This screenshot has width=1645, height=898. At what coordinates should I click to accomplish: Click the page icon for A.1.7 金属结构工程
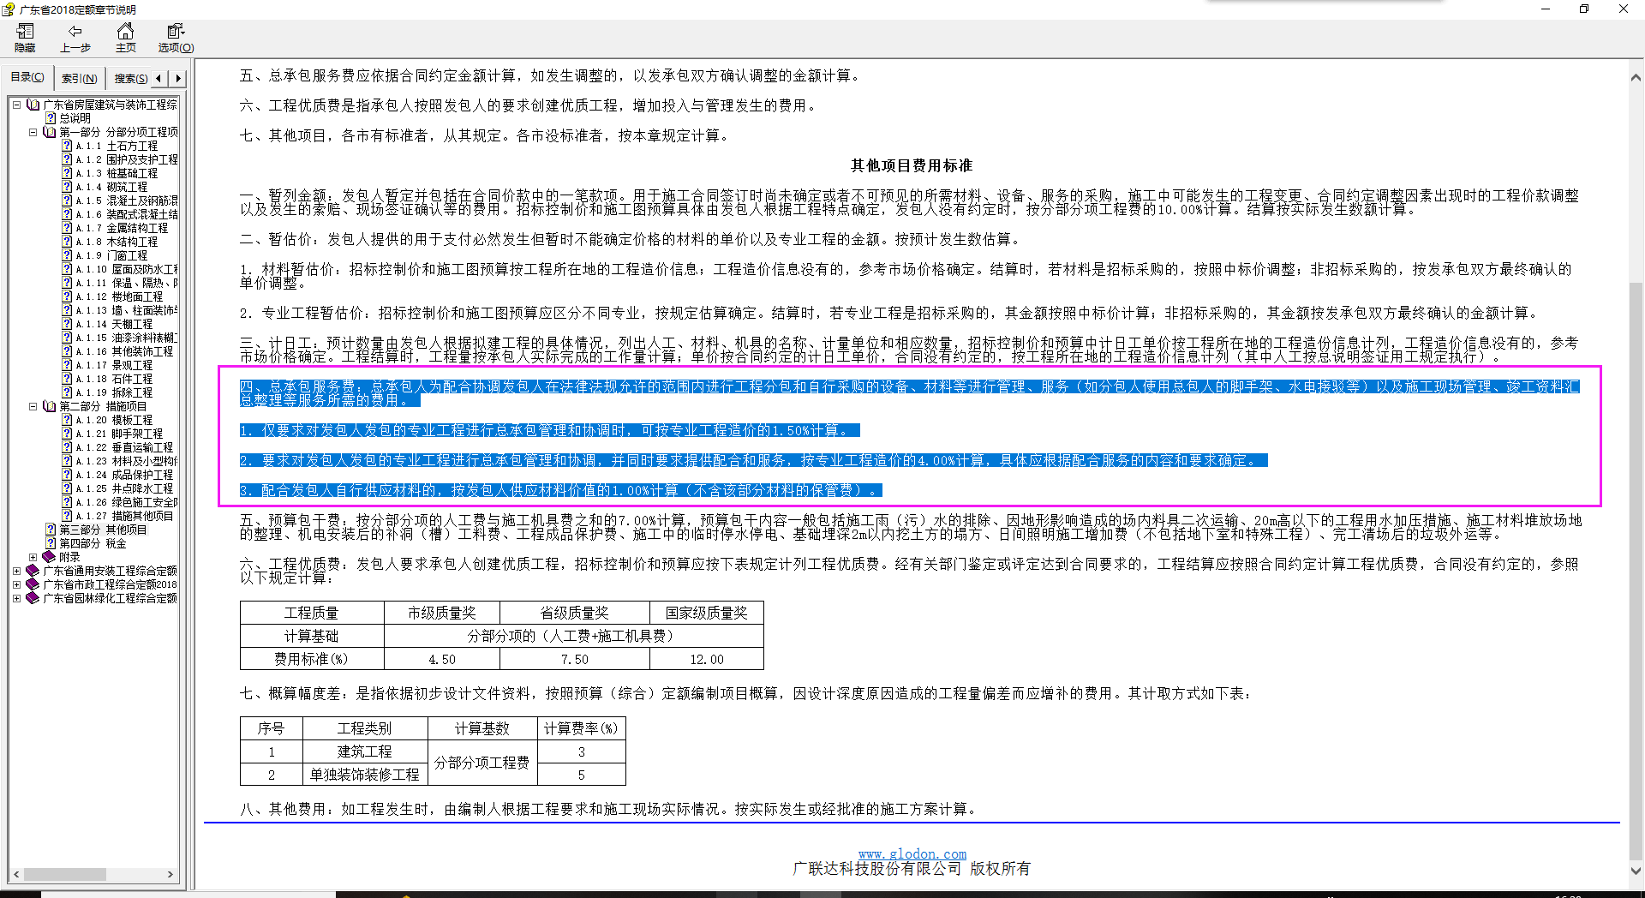click(67, 228)
